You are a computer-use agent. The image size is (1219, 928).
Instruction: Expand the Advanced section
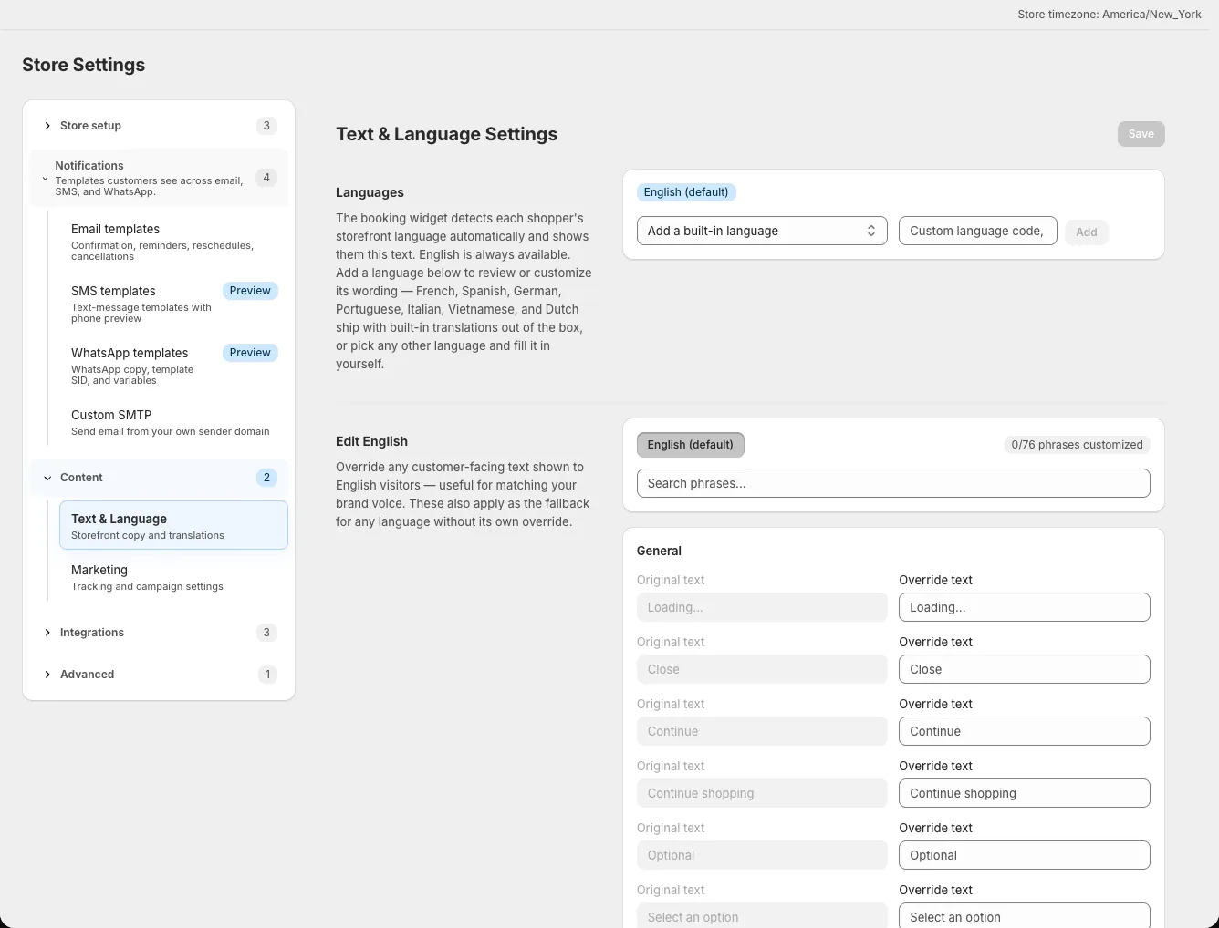(x=159, y=675)
